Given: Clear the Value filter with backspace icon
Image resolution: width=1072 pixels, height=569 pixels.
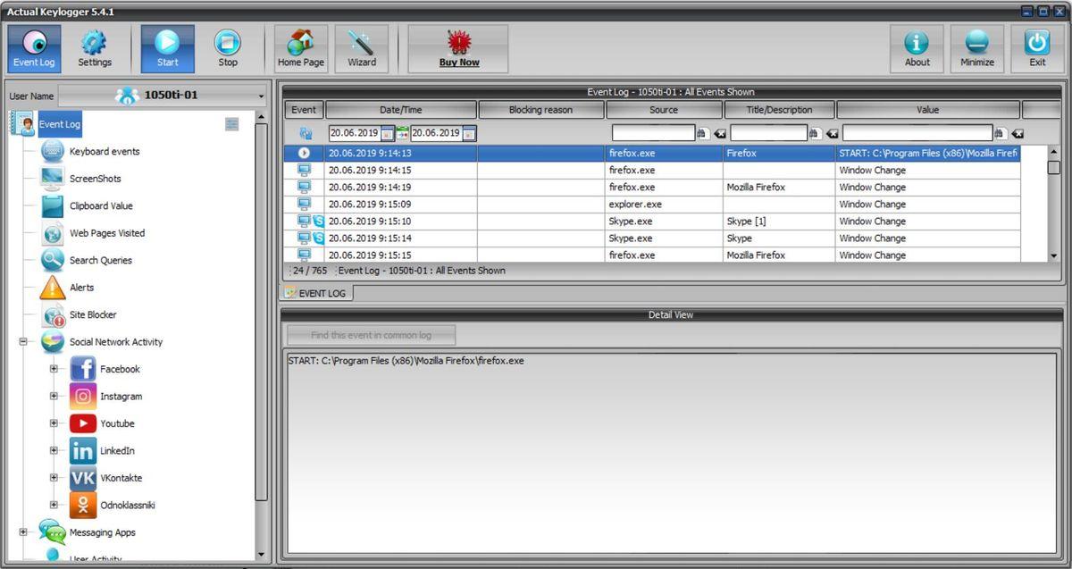Looking at the screenshot, I should [x=1018, y=134].
